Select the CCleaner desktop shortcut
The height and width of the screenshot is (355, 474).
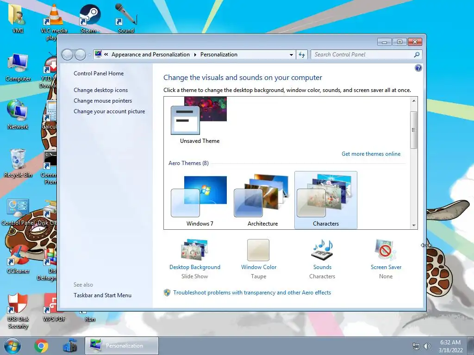pos(18,260)
